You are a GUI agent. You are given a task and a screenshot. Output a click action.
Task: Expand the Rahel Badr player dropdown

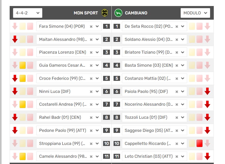[97, 117]
